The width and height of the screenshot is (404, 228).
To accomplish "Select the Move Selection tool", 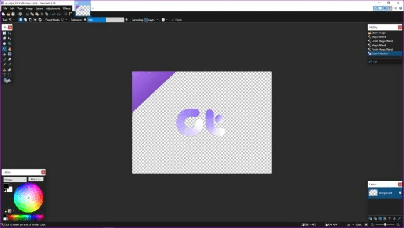I will pyautogui.click(x=10, y=38).
